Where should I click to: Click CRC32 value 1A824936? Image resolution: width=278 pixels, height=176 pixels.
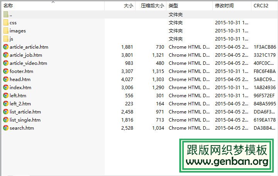coord(265,88)
